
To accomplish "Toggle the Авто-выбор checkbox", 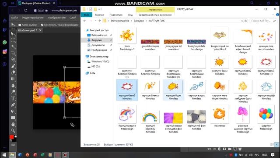I will 20,25.
